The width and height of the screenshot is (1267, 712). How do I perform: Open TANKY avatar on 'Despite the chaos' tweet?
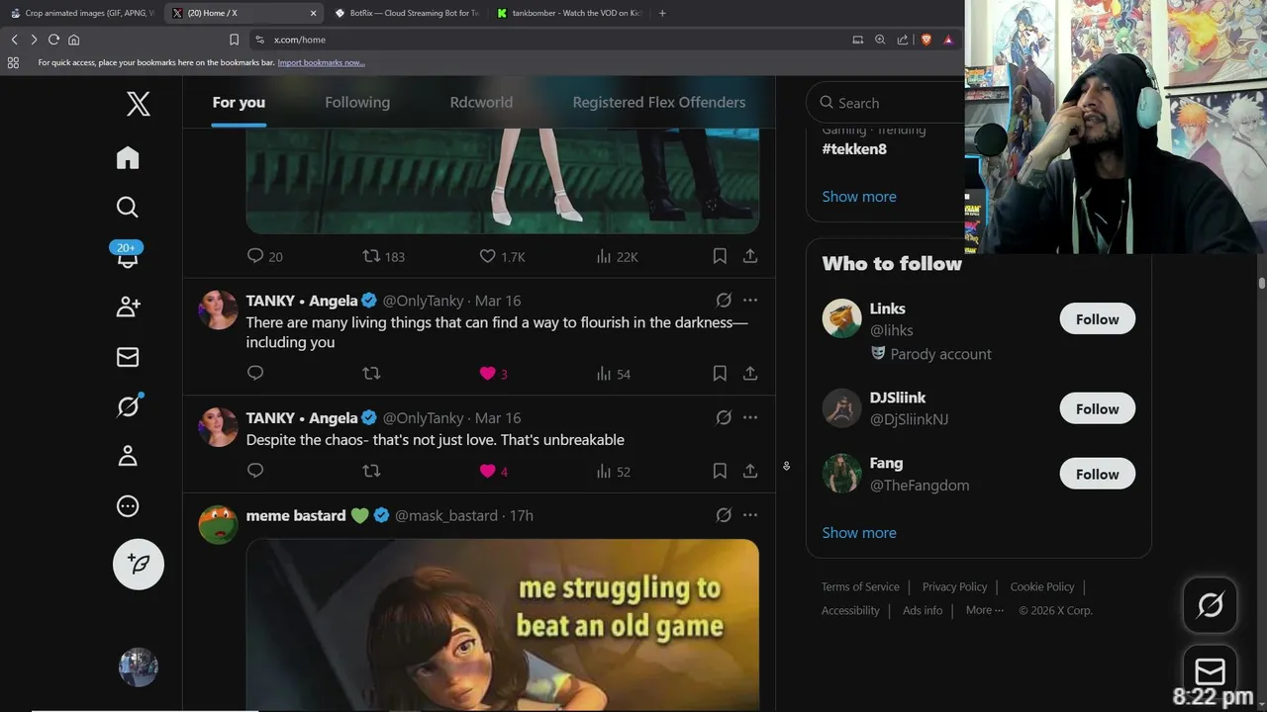click(219, 426)
